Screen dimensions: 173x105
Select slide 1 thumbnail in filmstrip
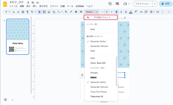18,37
